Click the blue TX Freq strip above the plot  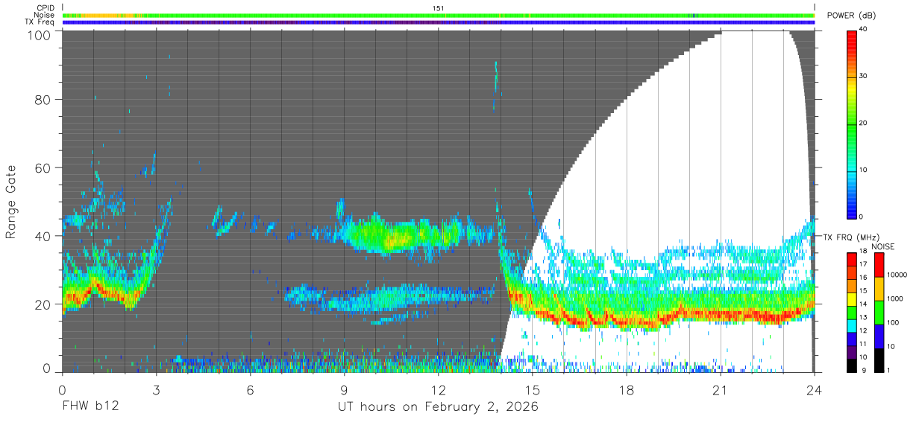[x=439, y=22]
